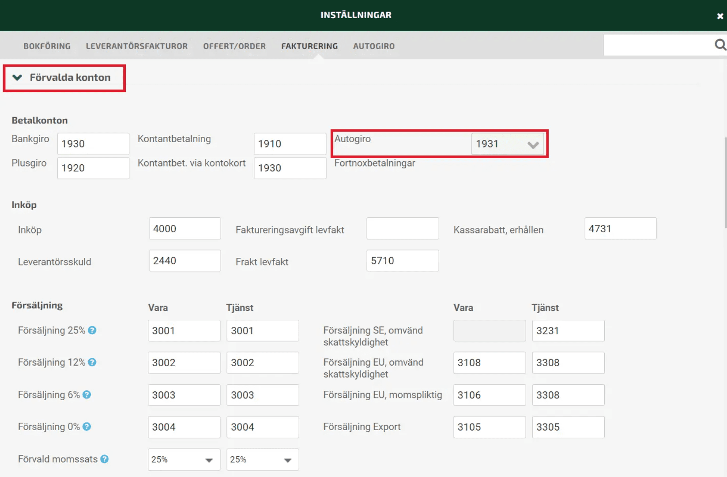The width and height of the screenshot is (727, 477).
Task: Click help icon next to Försäljning 6%
Action: (x=87, y=394)
